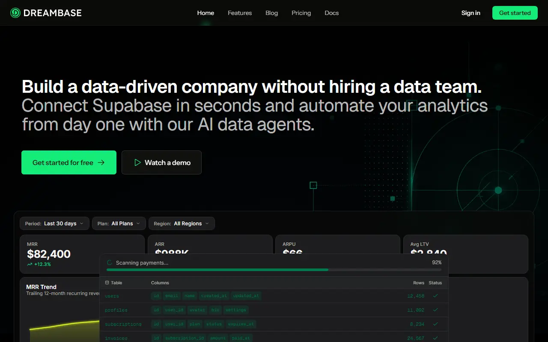Click the Get started header button
The image size is (548, 342).
[x=515, y=13]
